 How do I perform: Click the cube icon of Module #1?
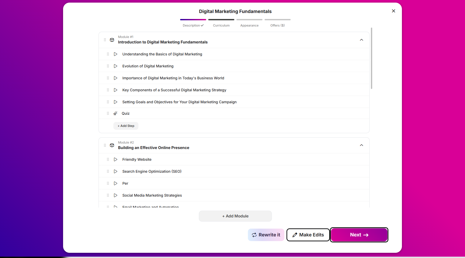click(112, 40)
